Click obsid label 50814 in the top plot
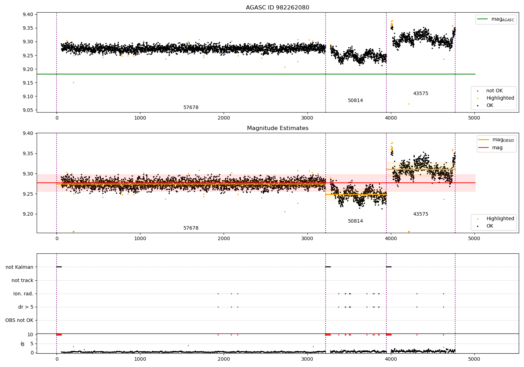Screen dimensions: 524x367 point(355,101)
